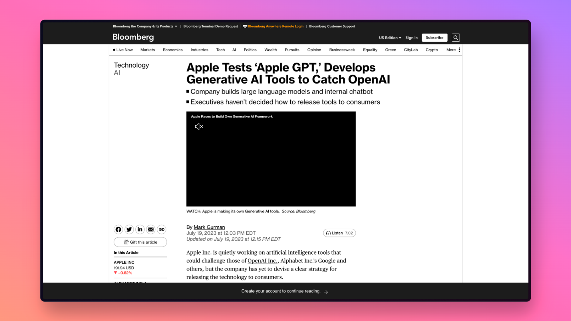Open Mark Gurman author link
The image size is (571, 321).
point(209,227)
